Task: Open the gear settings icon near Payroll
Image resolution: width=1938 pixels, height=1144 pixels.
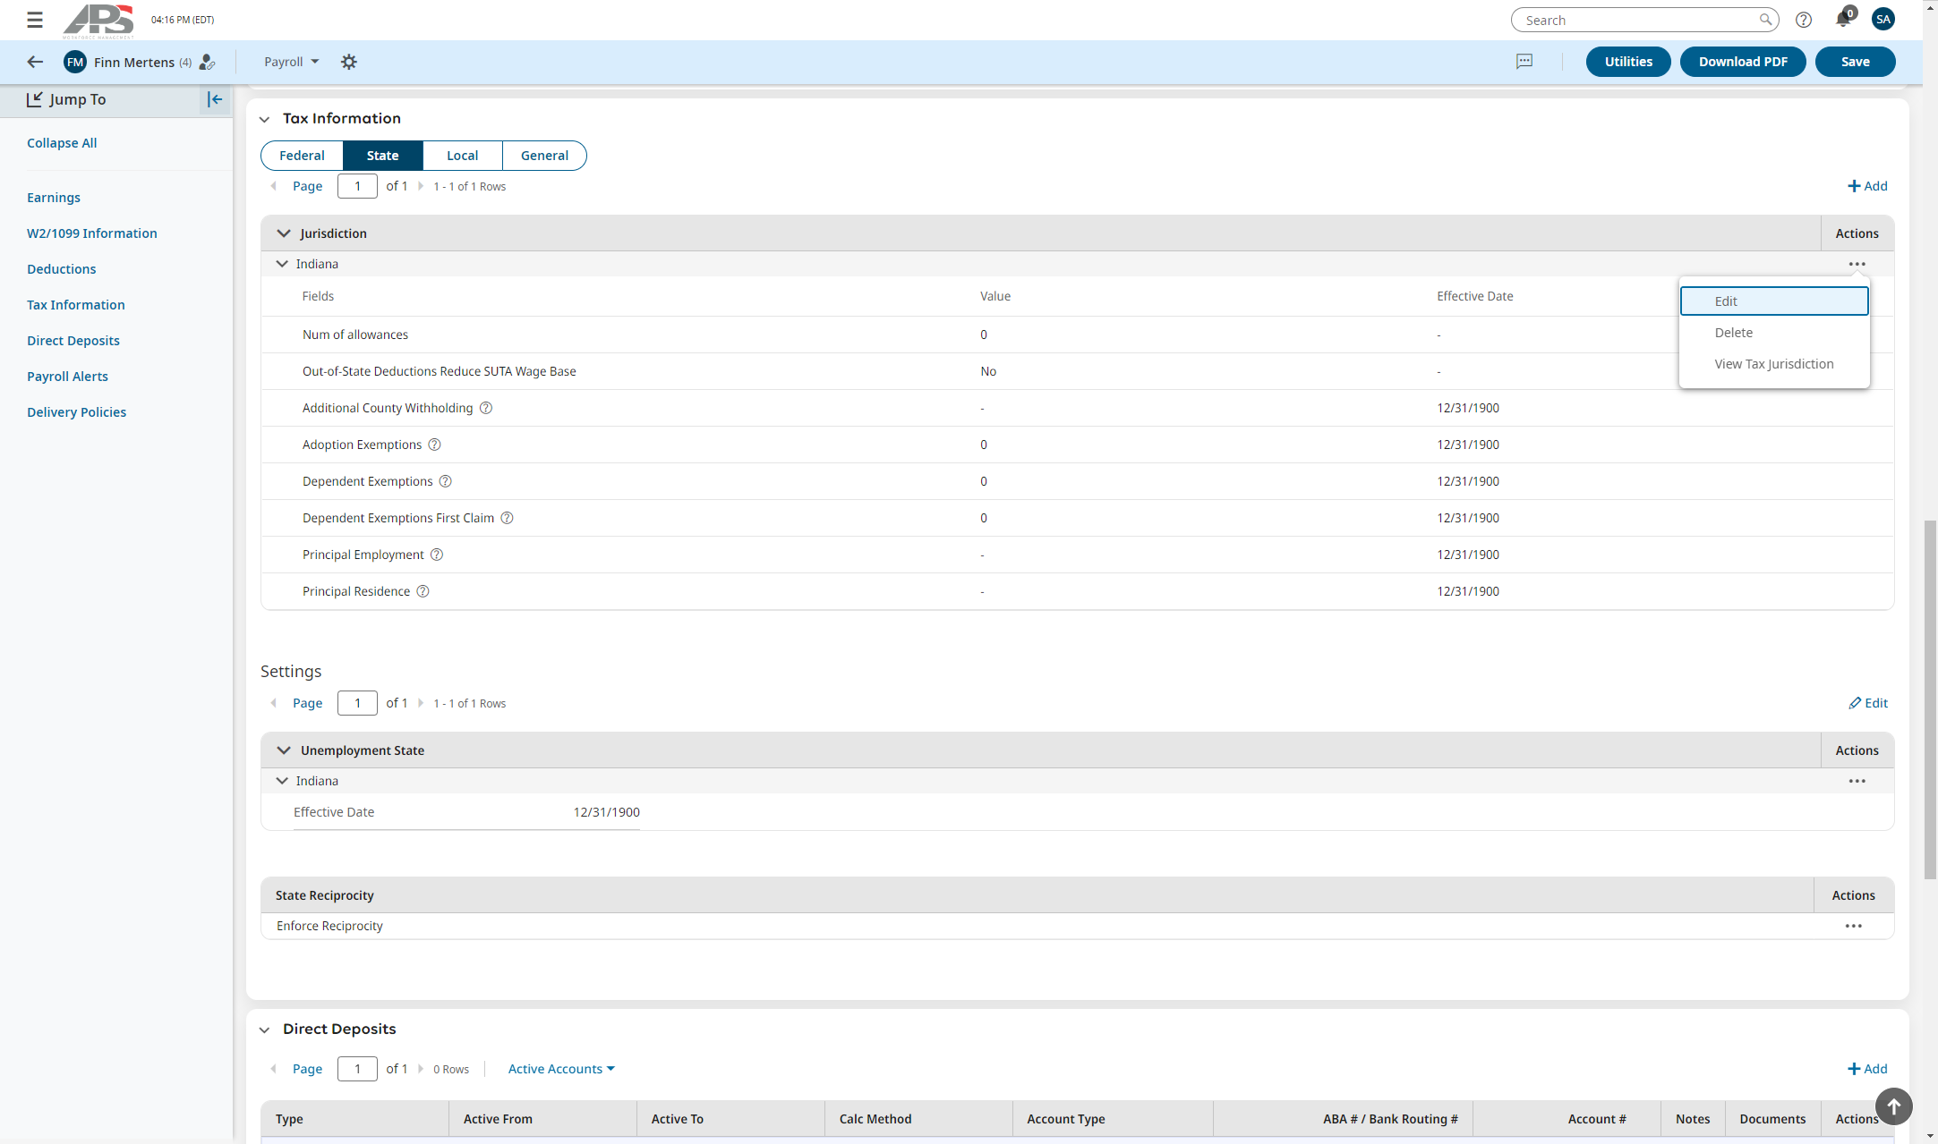Action: click(x=349, y=62)
